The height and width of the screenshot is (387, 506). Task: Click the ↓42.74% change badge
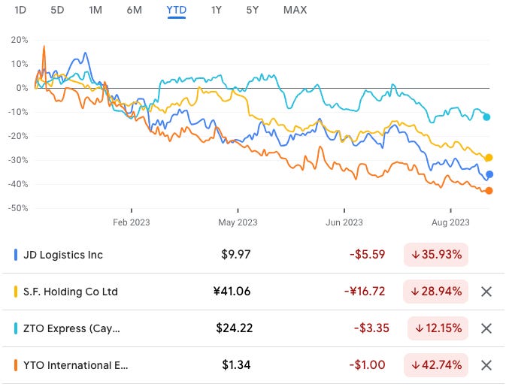tap(436, 365)
